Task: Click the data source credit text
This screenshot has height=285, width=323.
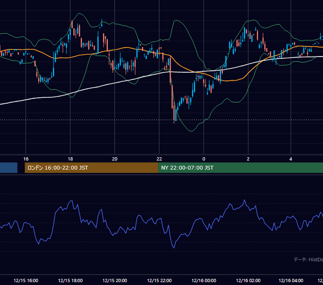Action: pyautogui.click(x=308, y=259)
